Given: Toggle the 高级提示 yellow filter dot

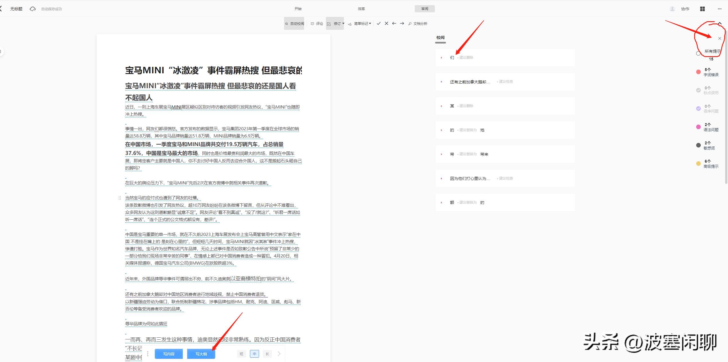Looking at the screenshot, I should pos(698,164).
